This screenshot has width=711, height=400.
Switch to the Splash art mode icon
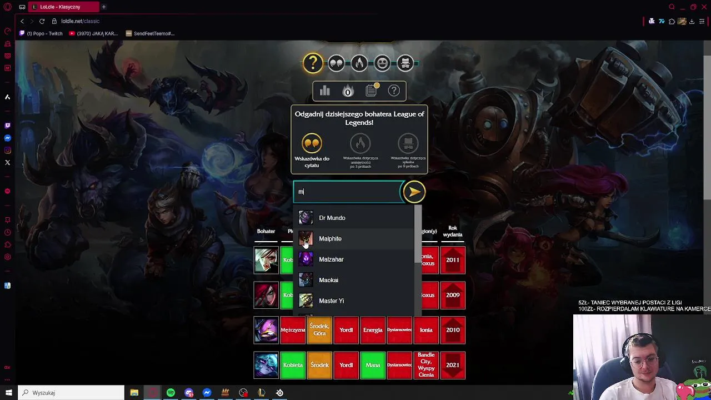(405, 63)
